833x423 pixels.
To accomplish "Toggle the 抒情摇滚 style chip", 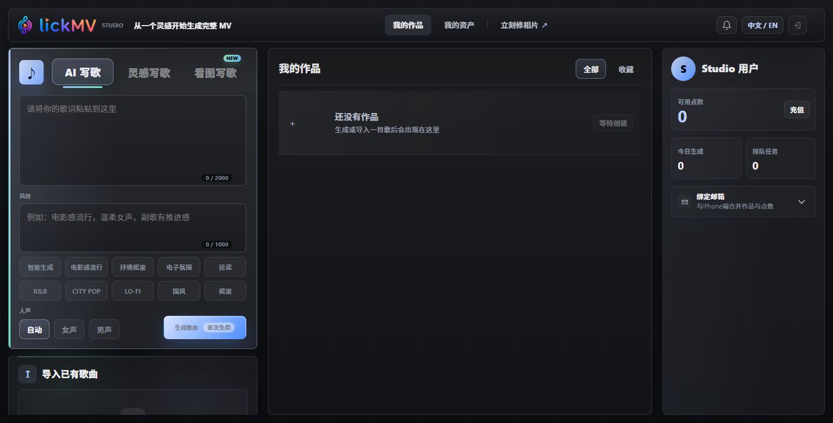I will click(133, 267).
